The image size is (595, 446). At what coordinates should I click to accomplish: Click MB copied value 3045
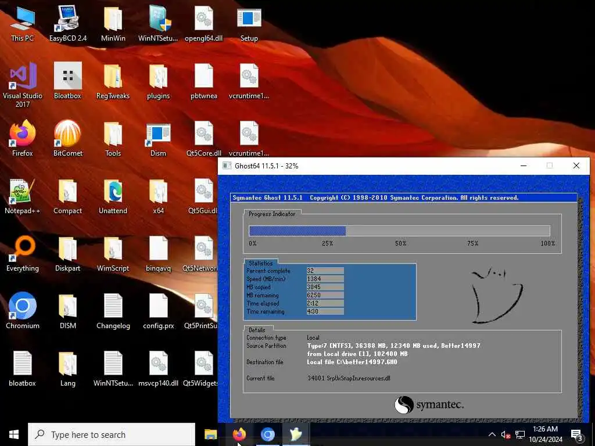[325, 287]
